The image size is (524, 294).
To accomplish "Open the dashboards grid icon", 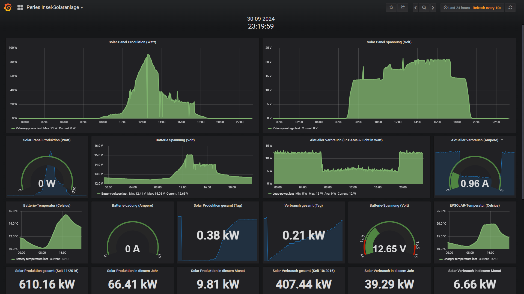I will point(20,7).
